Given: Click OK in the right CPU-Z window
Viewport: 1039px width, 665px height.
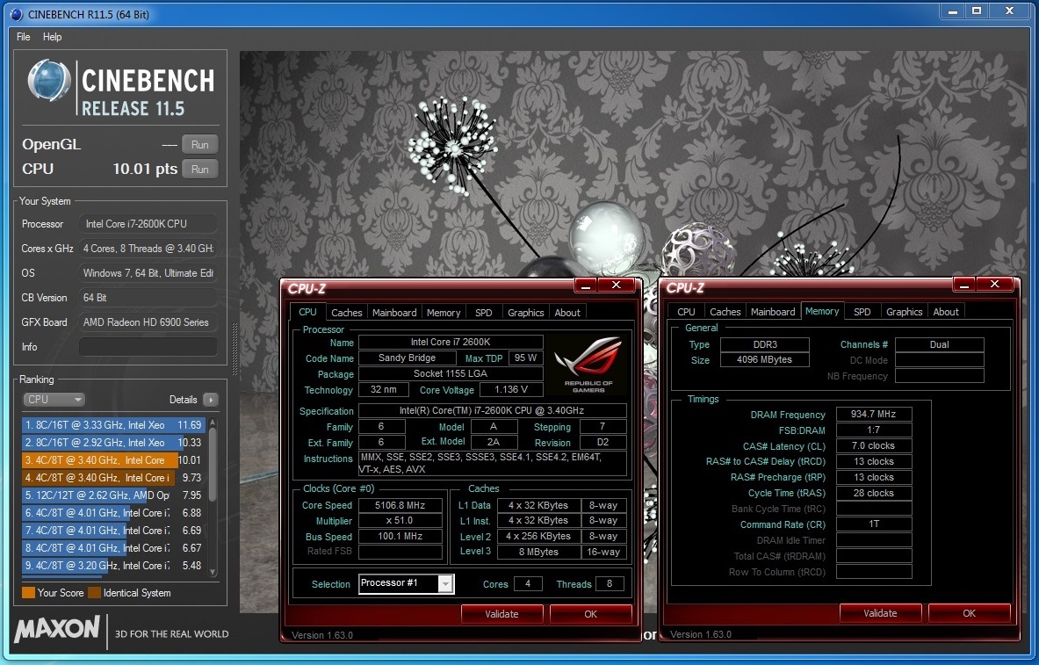Looking at the screenshot, I should point(969,613).
